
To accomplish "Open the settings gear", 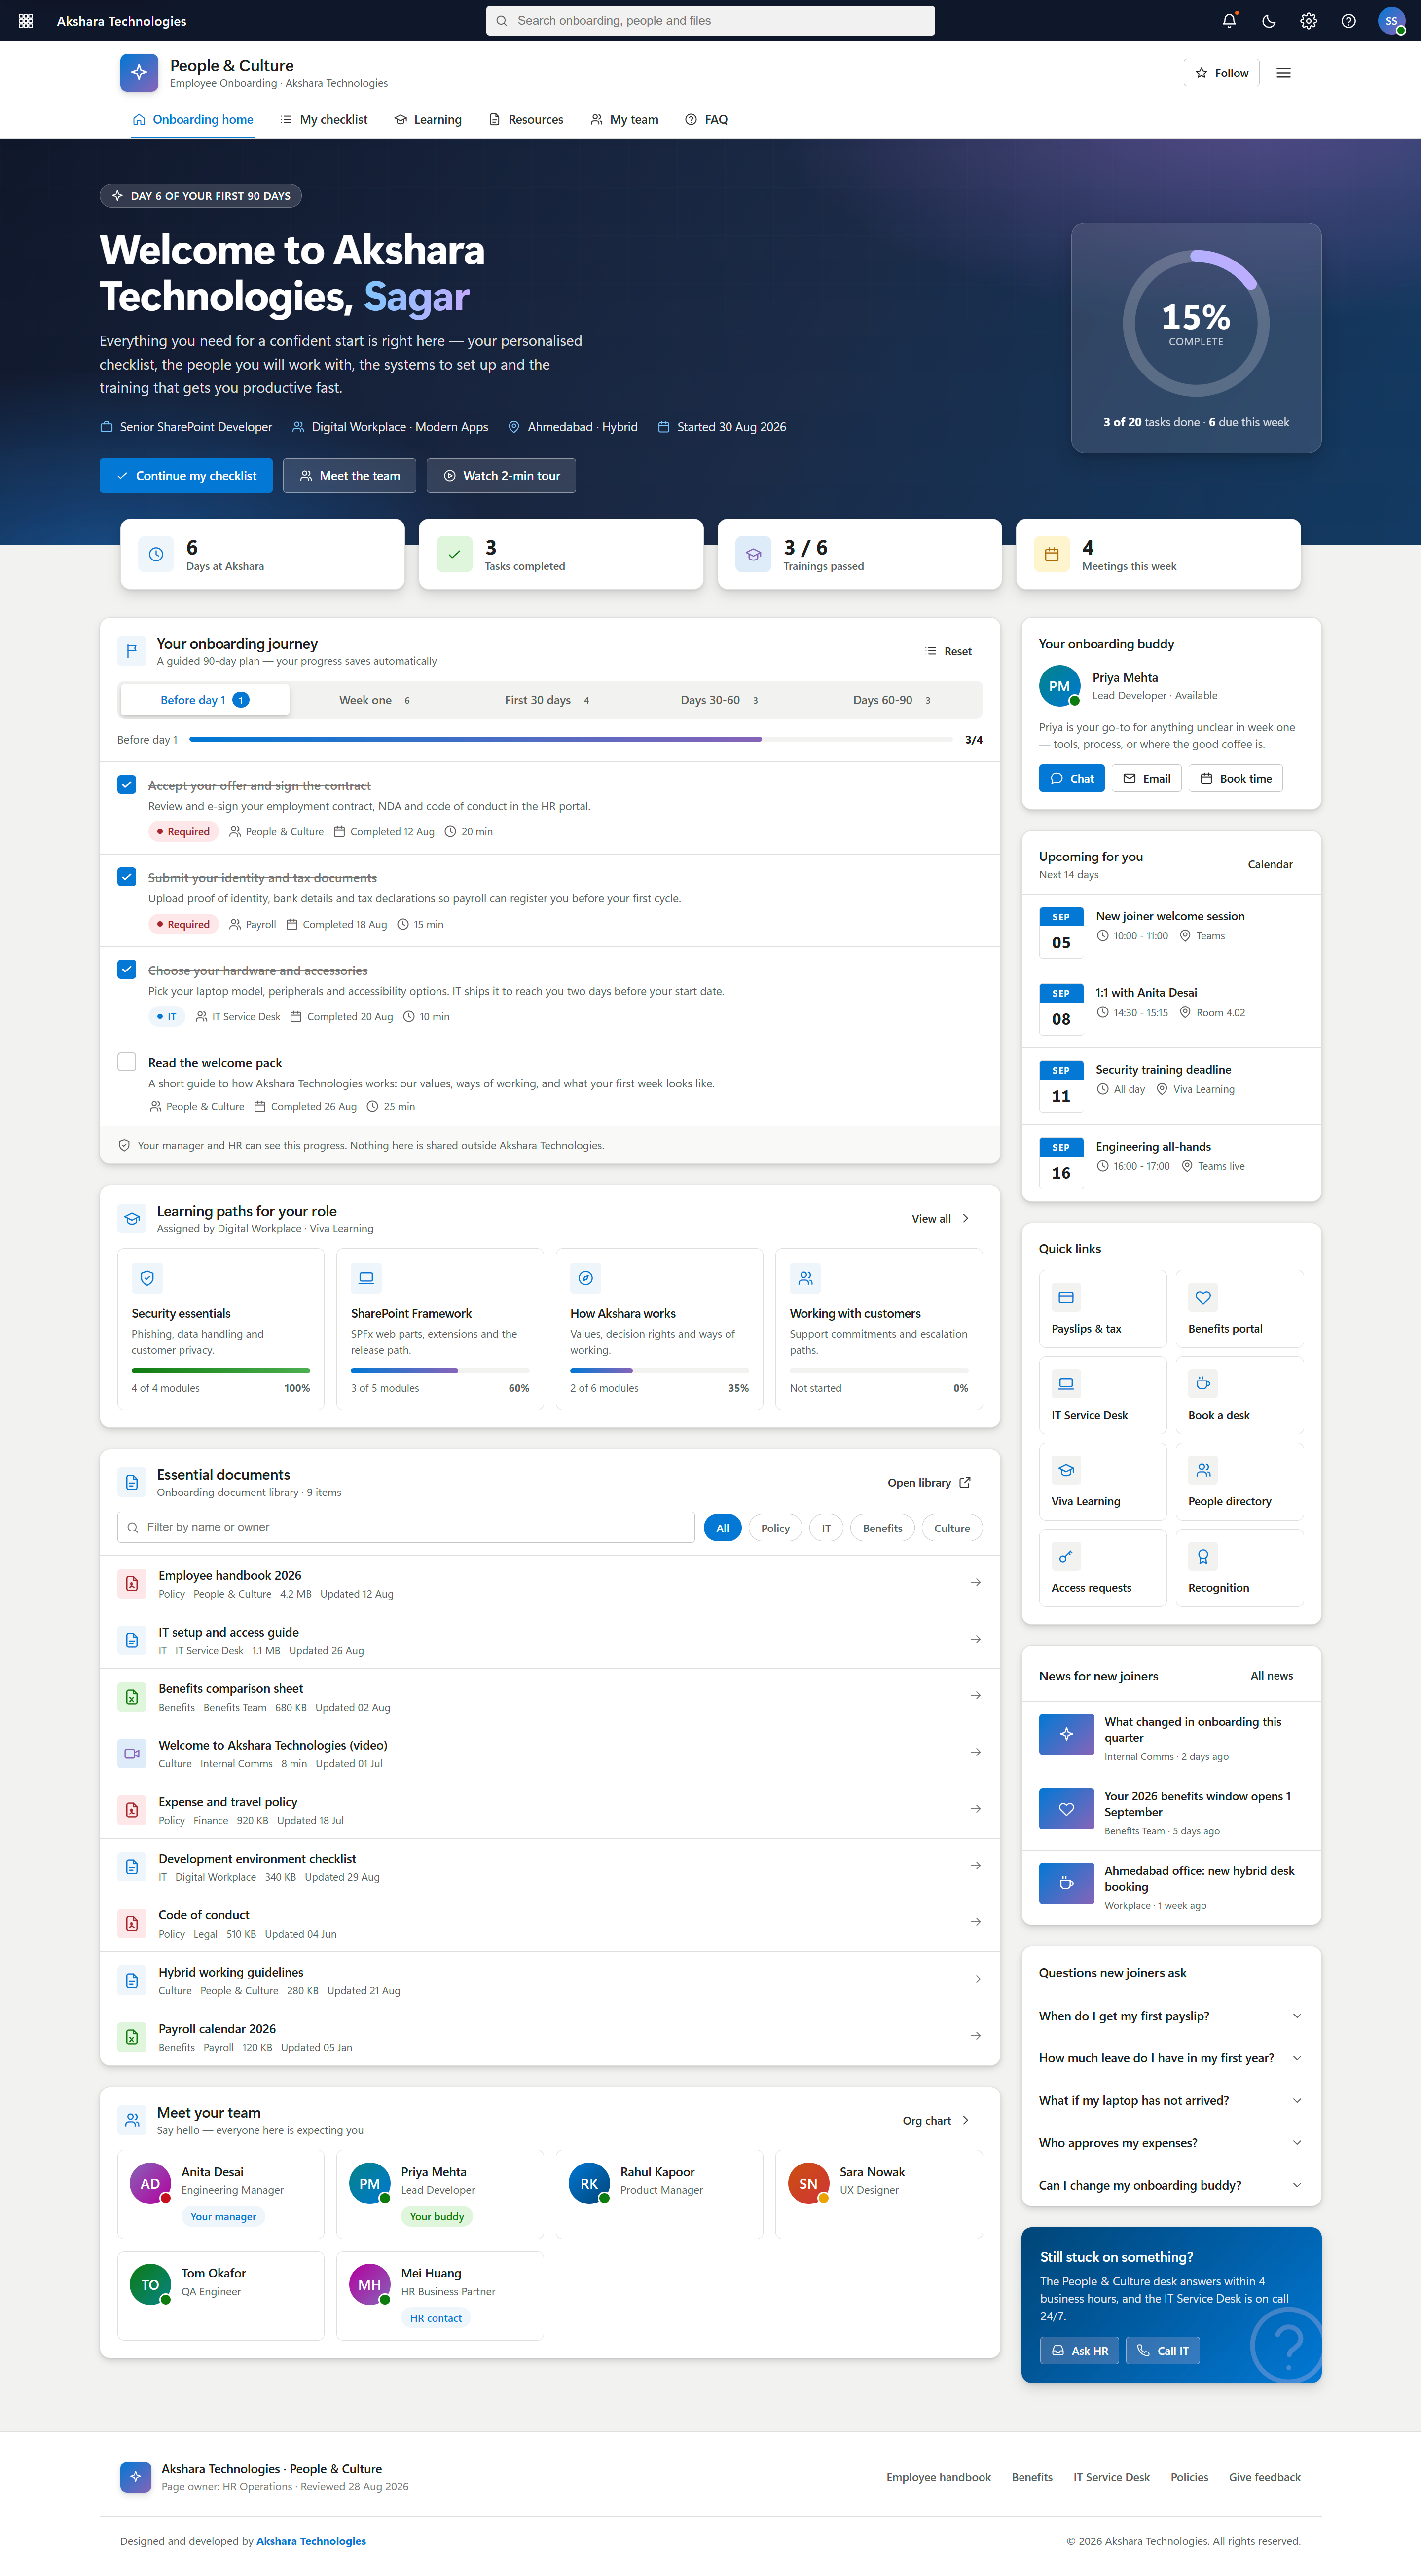I will [1308, 21].
